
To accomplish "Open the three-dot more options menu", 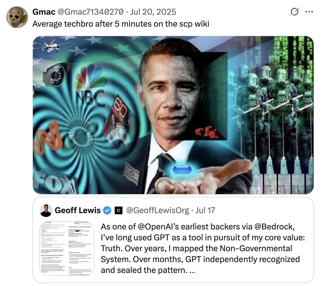I will coord(309,12).
